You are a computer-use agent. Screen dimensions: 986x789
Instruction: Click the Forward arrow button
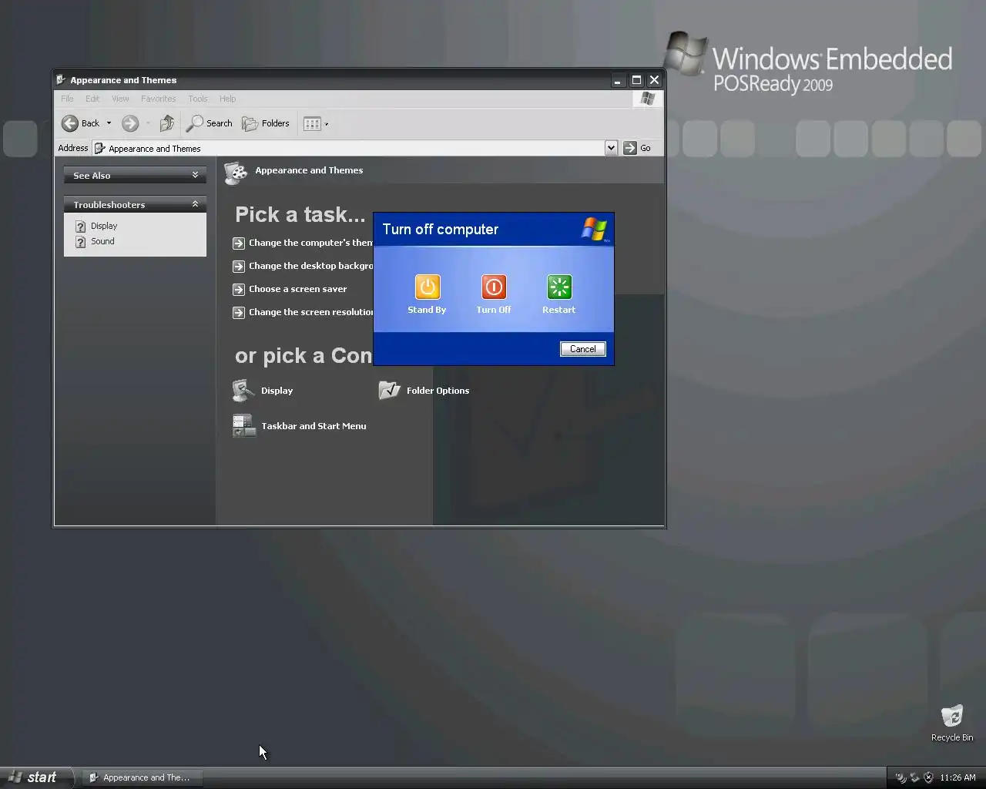point(130,123)
